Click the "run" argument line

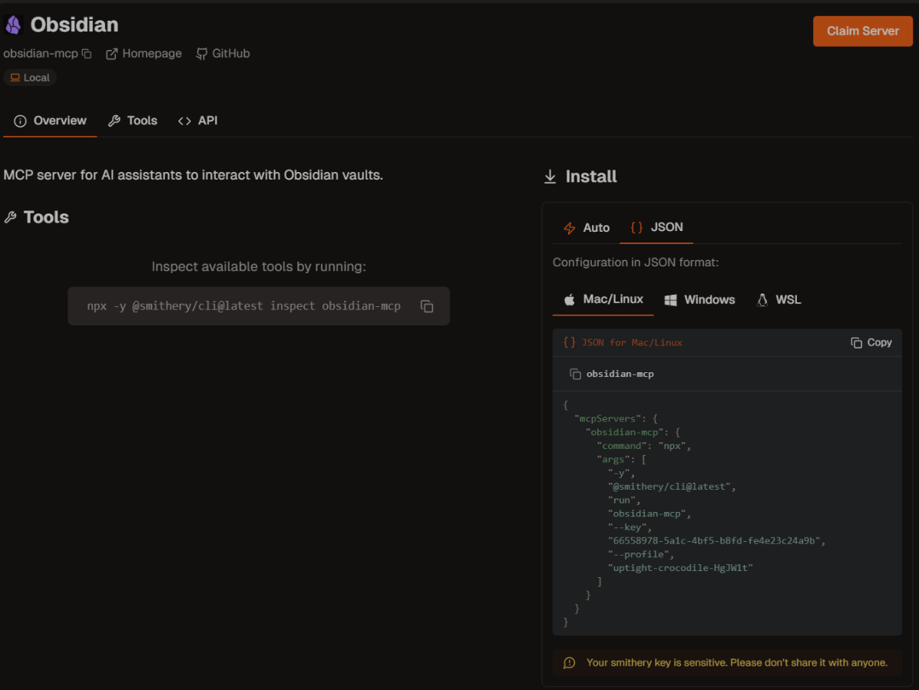tap(624, 500)
